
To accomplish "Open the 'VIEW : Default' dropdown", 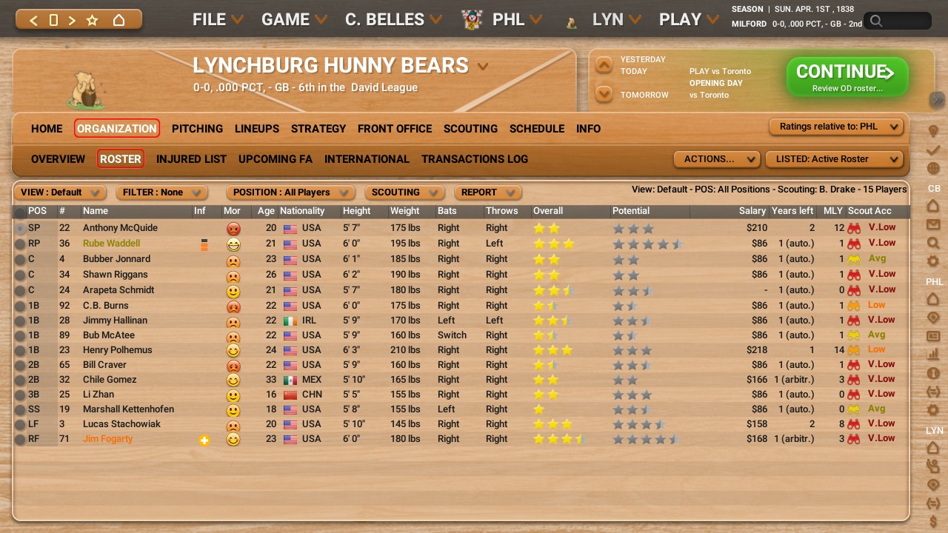I will (60, 192).
